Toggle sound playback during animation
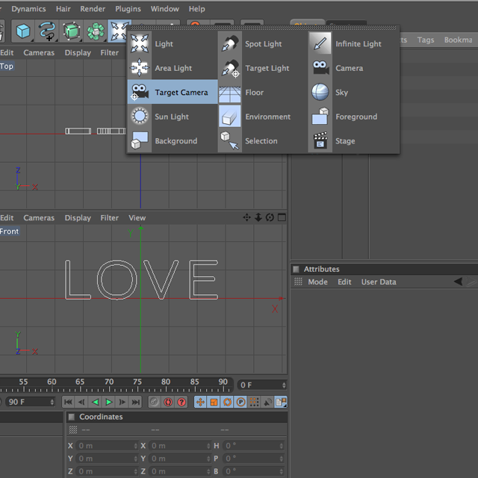Image resolution: width=478 pixels, height=478 pixels. 268,402
